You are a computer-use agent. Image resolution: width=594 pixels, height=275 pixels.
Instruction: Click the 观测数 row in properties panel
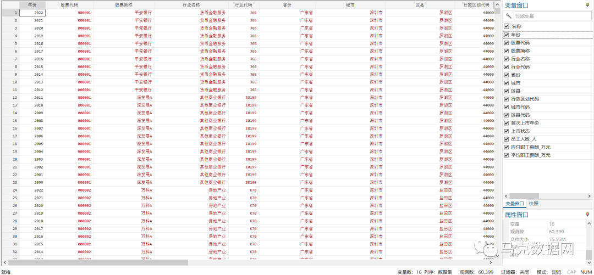[547, 232]
